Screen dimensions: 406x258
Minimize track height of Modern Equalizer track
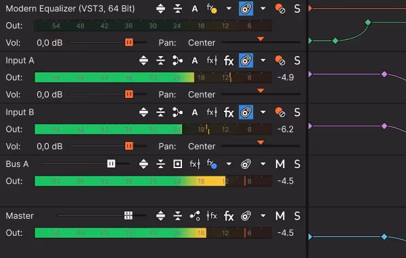[x=177, y=9]
